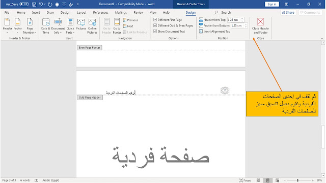Switch to the Home tab

[x=21, y=12]
